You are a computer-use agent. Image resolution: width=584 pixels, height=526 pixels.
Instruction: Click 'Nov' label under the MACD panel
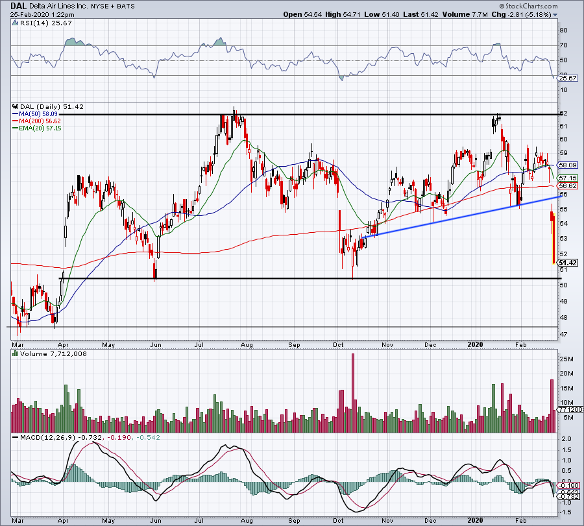pyautogui.click(x=387, y=521)
